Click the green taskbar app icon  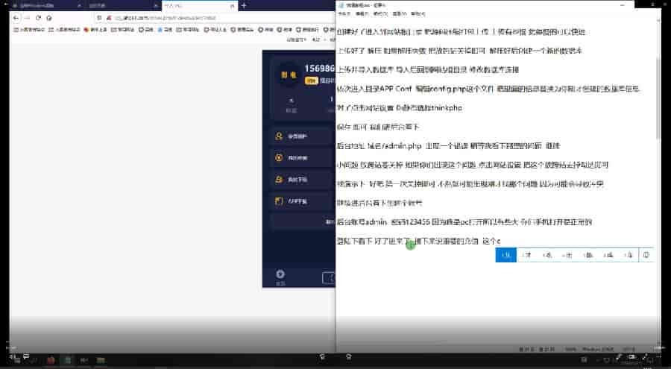pyautogui.click(x=67, y=360)
